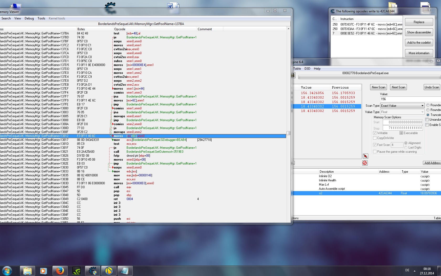Open the Tools menu in Memory Viewer
The height and width of the screenshot is (276, 441).
pyautogui.click(x=41, y=18)
